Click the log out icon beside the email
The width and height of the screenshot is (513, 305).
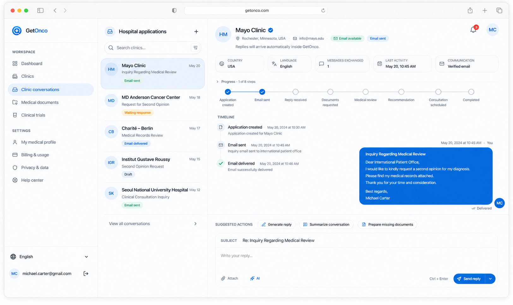86,273
